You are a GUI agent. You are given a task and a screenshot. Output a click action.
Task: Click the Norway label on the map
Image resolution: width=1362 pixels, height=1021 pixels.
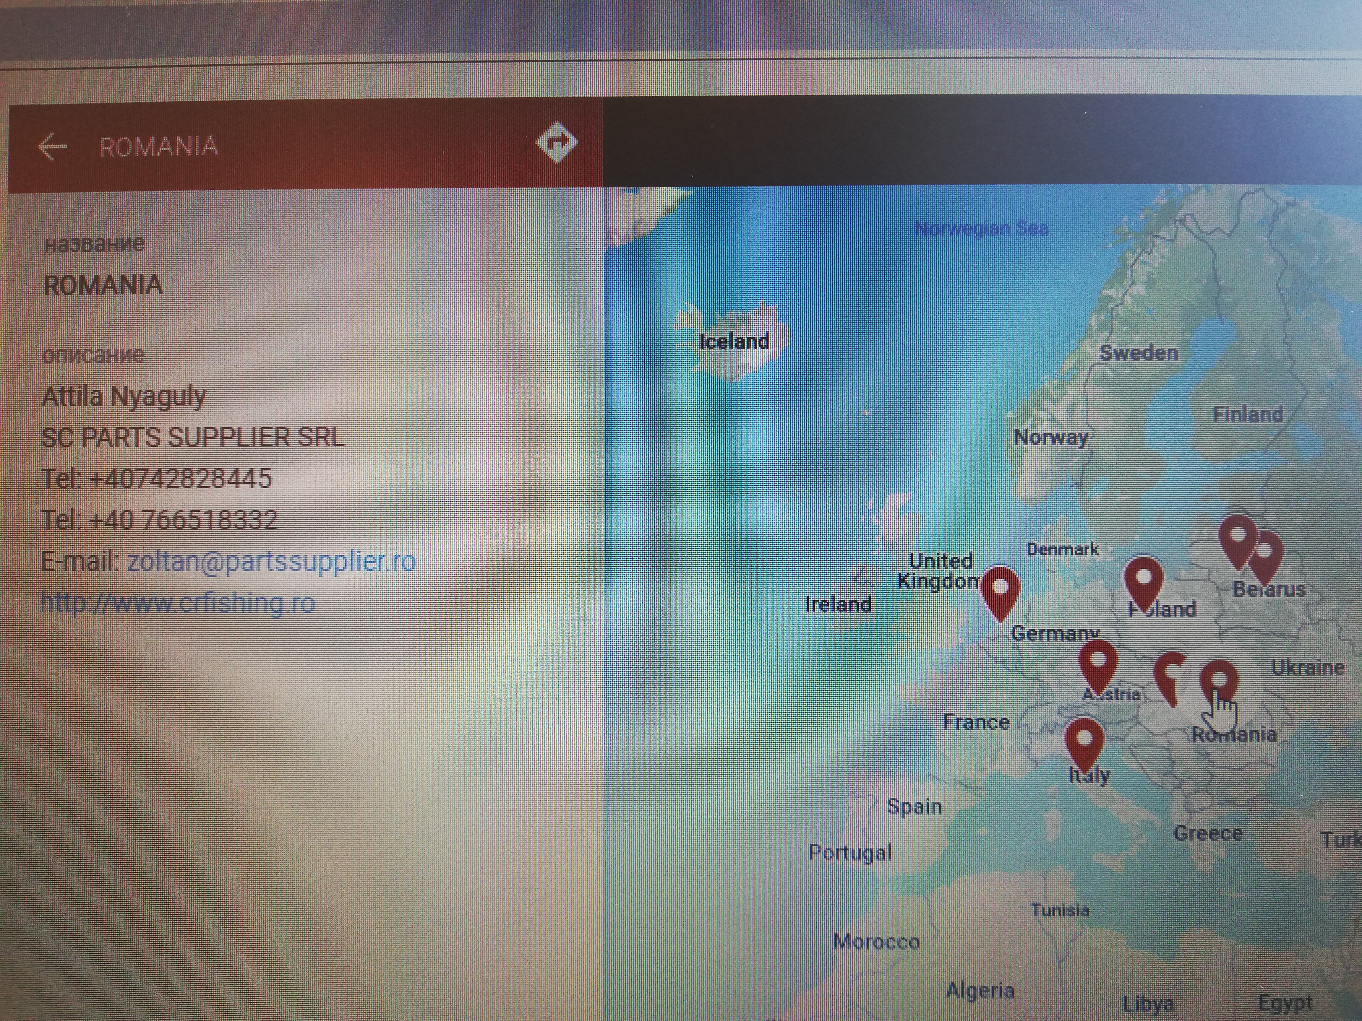coord(1051,438)
